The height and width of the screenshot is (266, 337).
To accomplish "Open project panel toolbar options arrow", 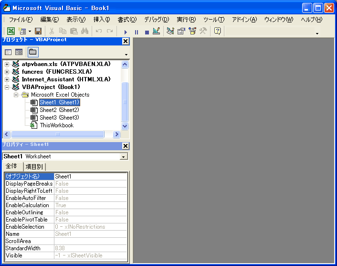I will (126, 55).
